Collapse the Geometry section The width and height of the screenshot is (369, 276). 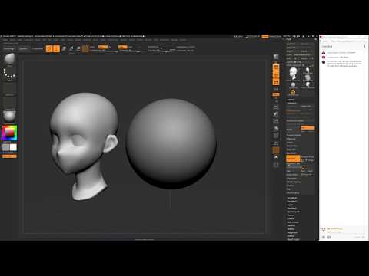[291, 103]
